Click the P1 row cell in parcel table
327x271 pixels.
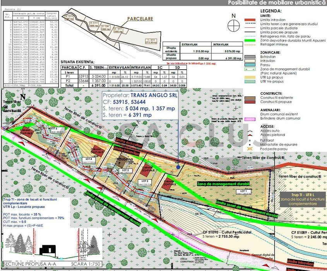pos(69,77)
